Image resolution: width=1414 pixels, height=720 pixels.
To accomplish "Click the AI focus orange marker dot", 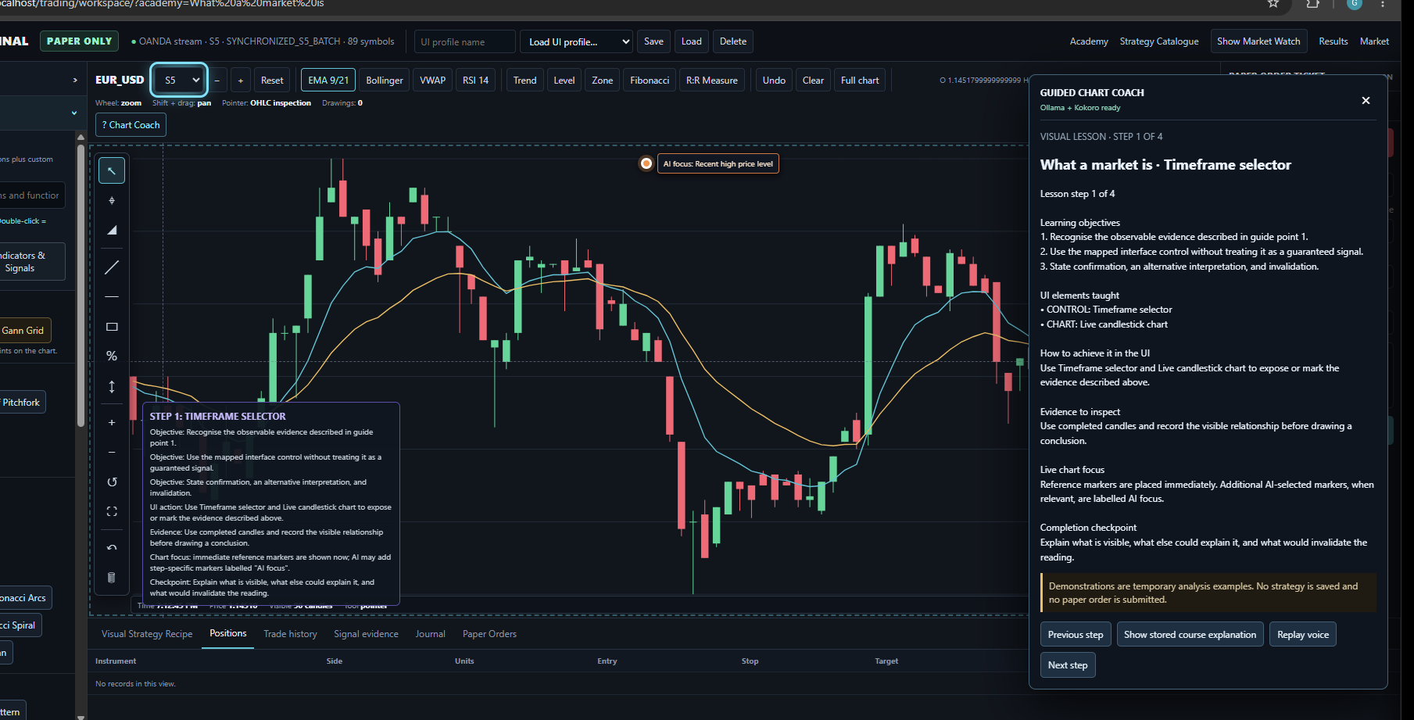I will click(646, 163).
